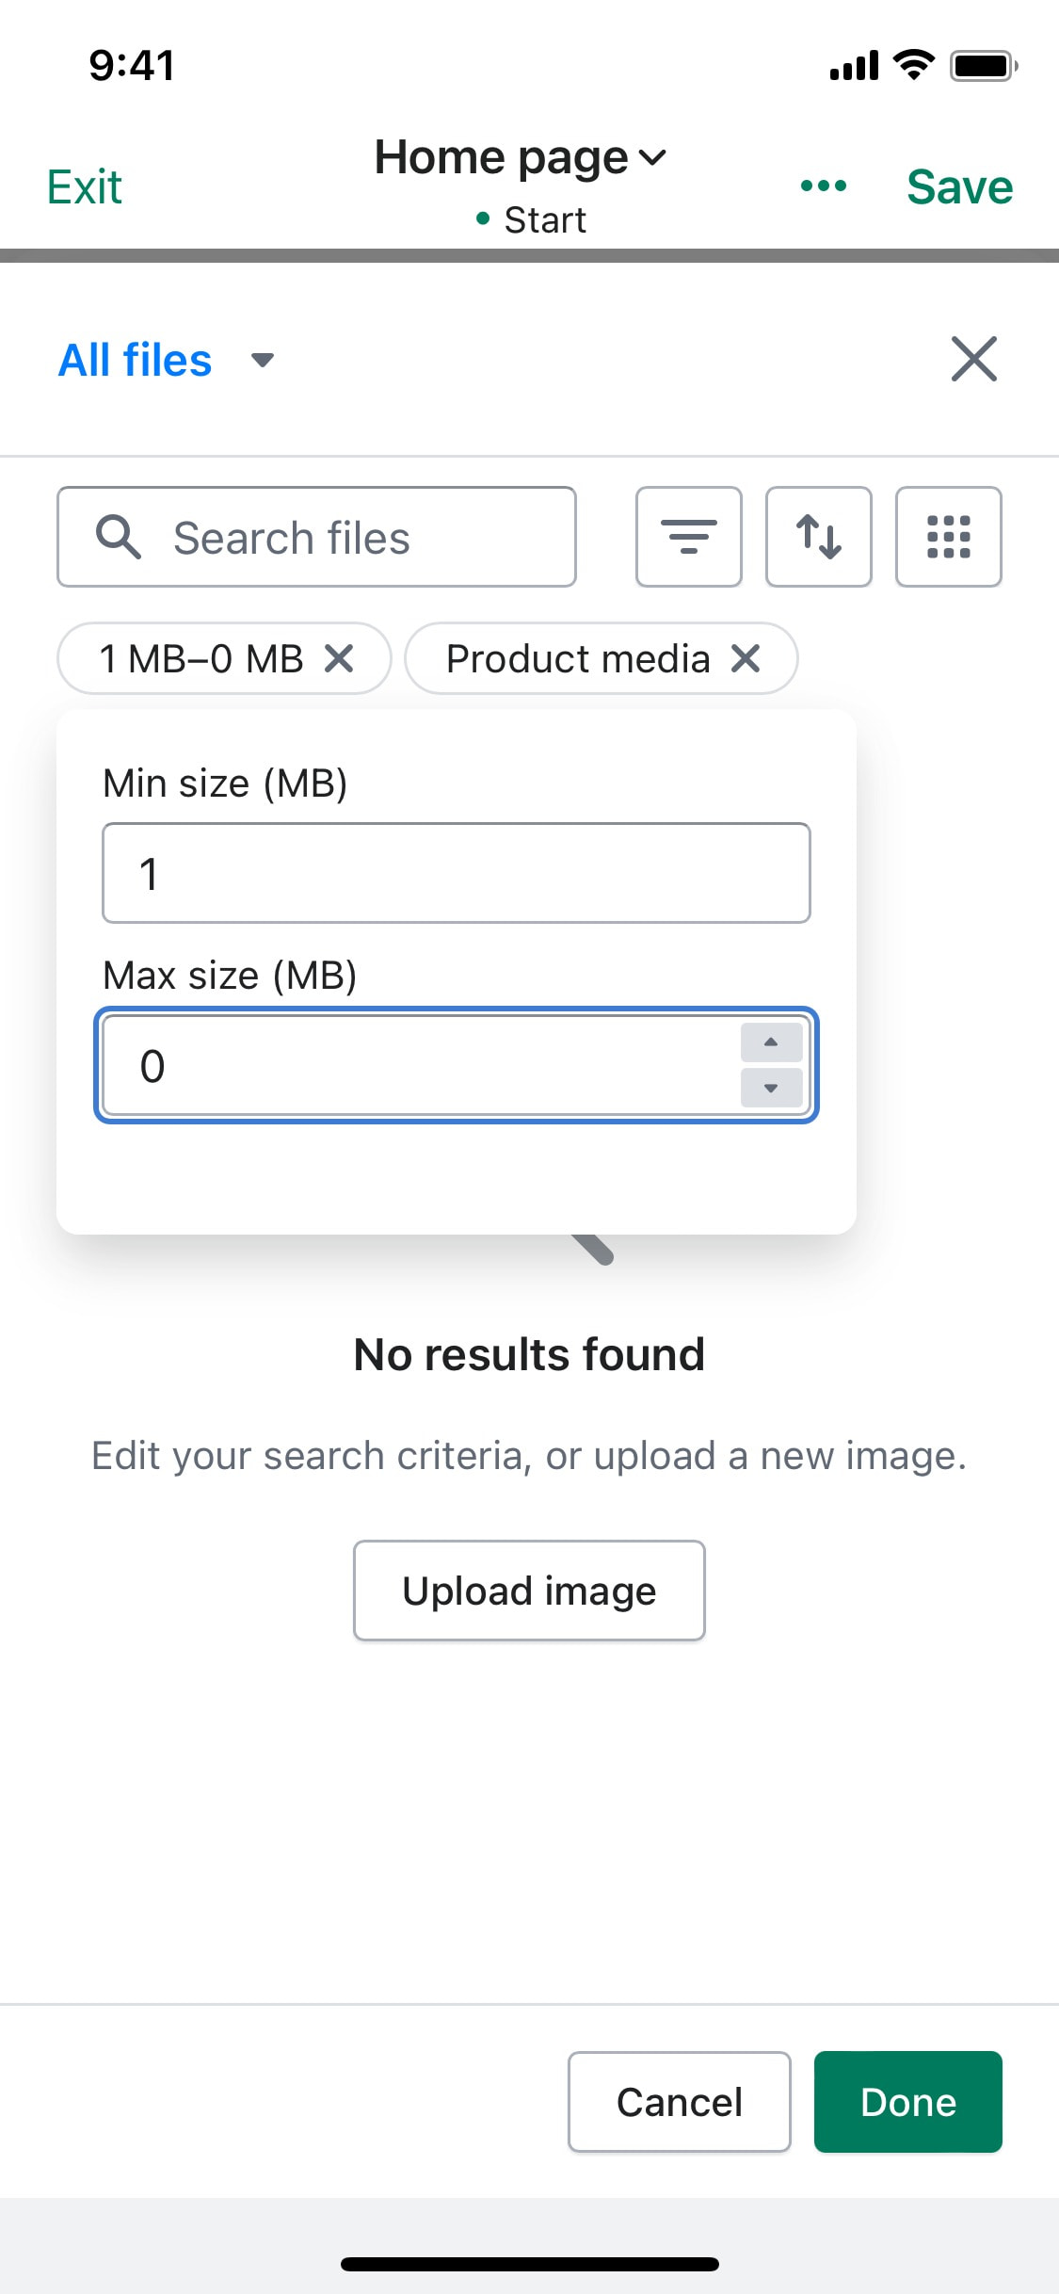This screenshot has width=1059, height=2294.
Task: Confirm selection with Done button
Action: 908,2102
